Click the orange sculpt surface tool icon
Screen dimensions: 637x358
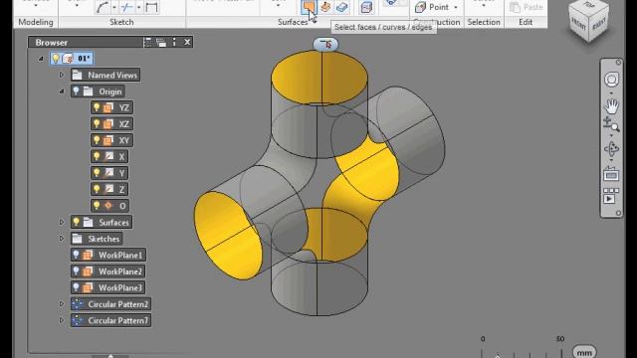(x=325, y=7)
